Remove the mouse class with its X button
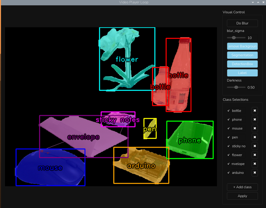 pos(255,128)
